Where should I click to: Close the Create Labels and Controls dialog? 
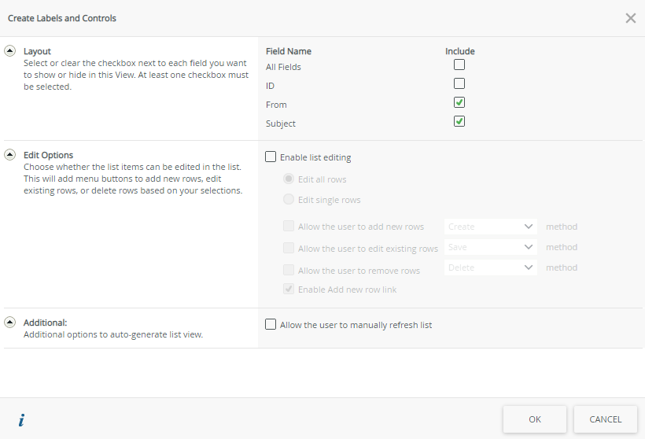[x=630, y=18]
